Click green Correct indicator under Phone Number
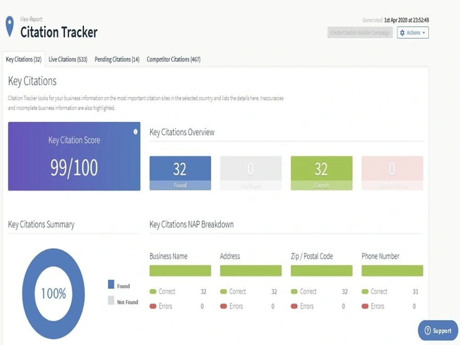Image resolution: width=460 pixels, height=345 pixels. pos(365,292)
